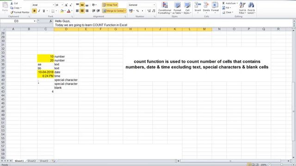Open Sort & Filter options
This screenshot has height=166, width=296.
tap(242, 8)
